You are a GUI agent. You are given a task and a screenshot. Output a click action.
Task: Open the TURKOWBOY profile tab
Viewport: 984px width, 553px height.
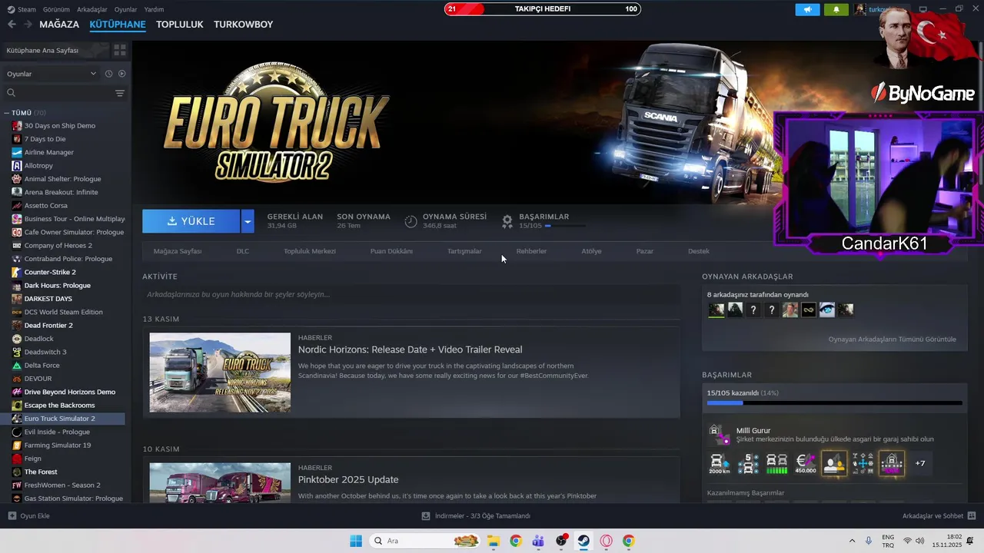[x=243, y=24]
